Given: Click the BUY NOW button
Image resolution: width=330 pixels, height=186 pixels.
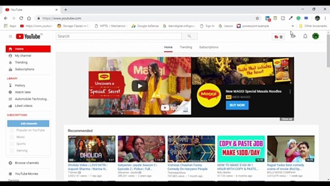Looking at the screenshot, I should point(237,105).
